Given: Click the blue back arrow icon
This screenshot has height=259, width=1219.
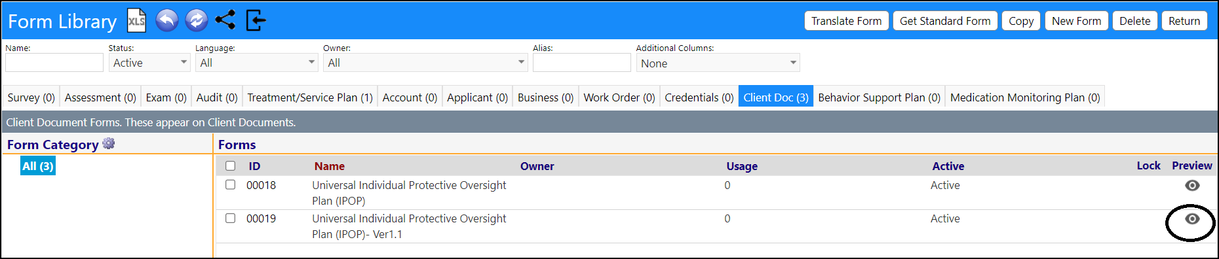Looking at the screenshot, I should (167, 20).
